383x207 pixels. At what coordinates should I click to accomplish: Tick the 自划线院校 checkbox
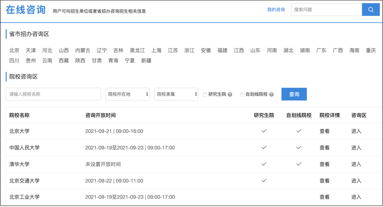pos(242,95)
